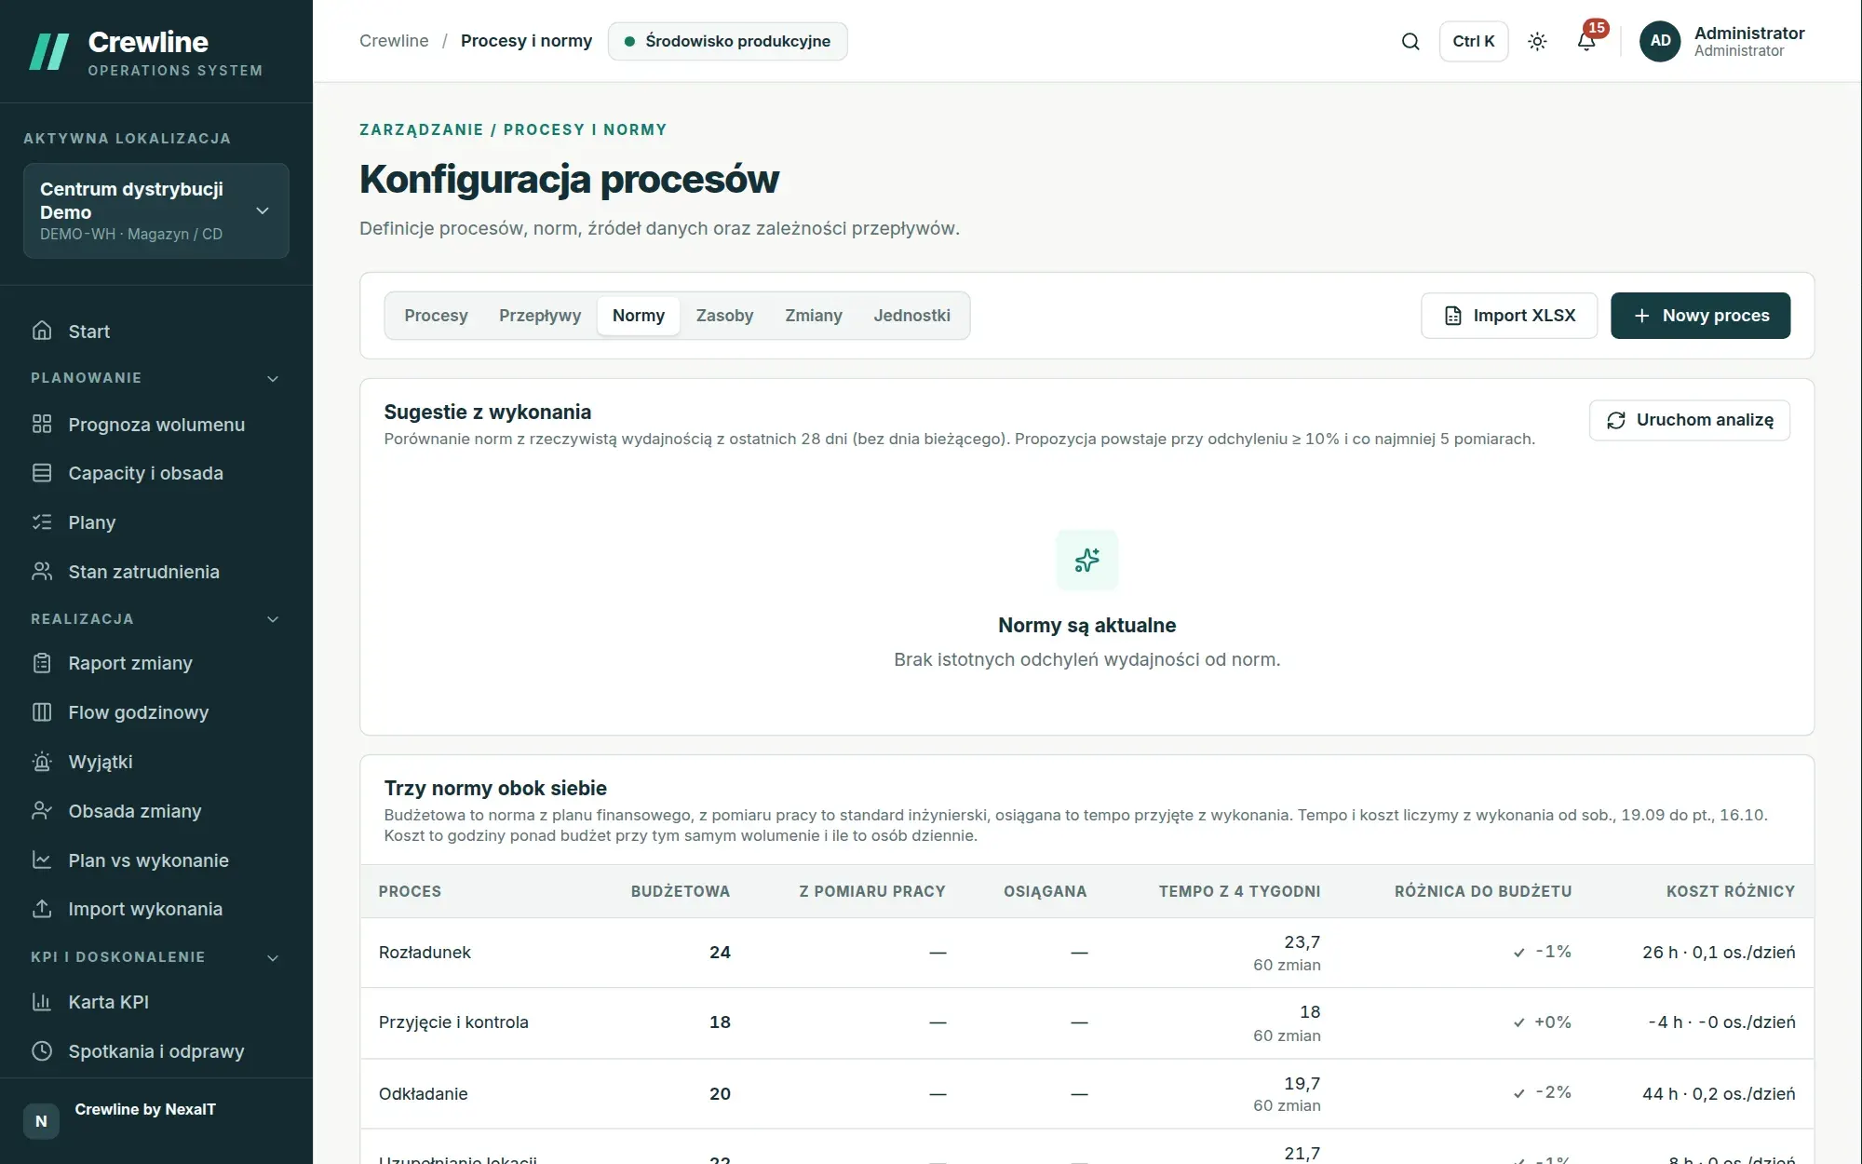Click the N avatar beside Crewline by NexaIT

point(41,1121)
